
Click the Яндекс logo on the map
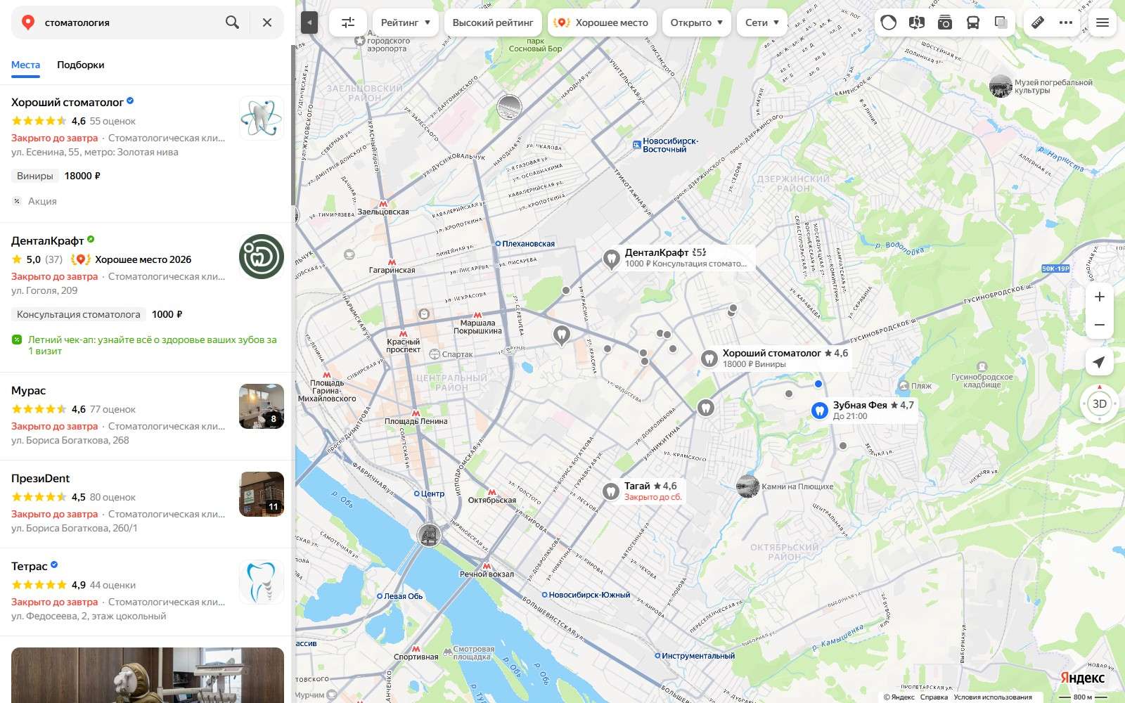click(1082, 678)
